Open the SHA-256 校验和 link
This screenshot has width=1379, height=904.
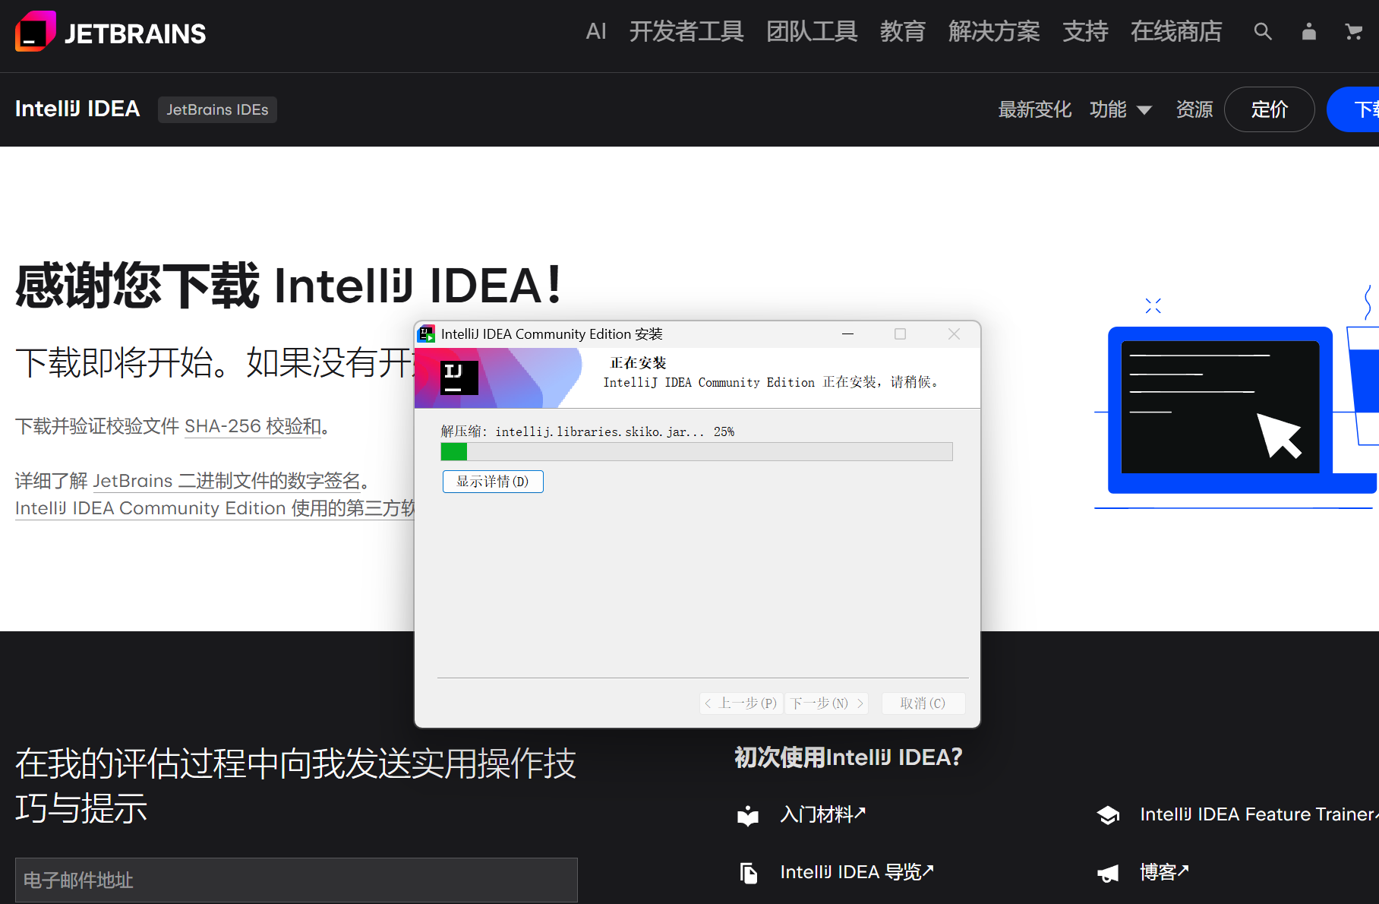(253, 426)
